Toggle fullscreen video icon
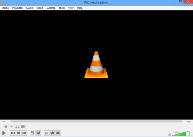 [x=33, y=133]
